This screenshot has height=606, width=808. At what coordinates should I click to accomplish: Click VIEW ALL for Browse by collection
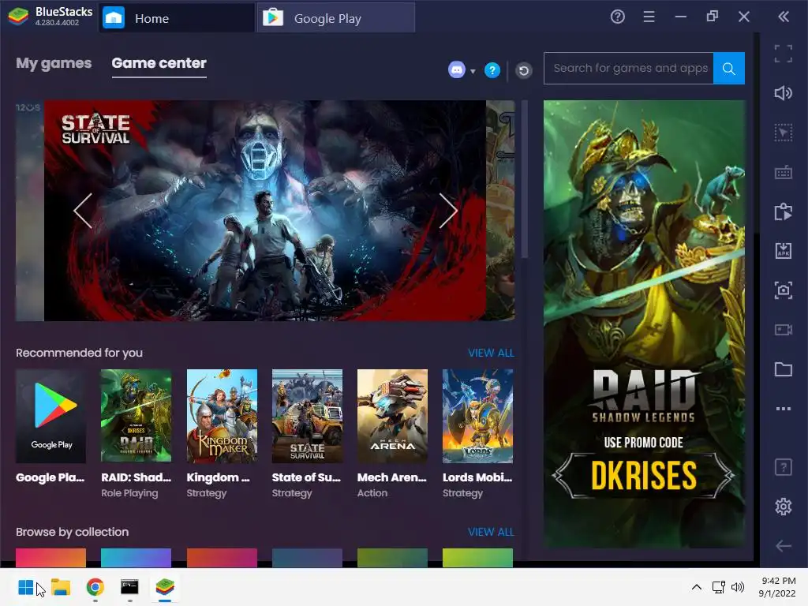(491, 532)
